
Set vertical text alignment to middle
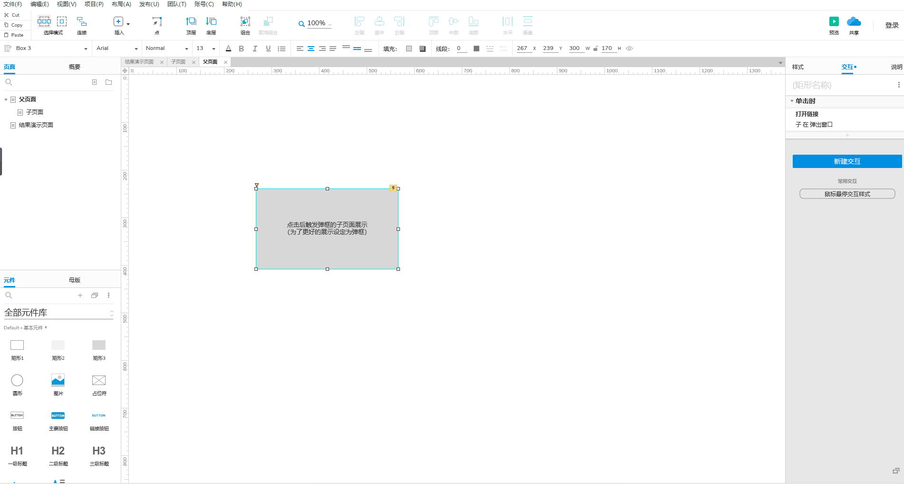pos(357,49)
